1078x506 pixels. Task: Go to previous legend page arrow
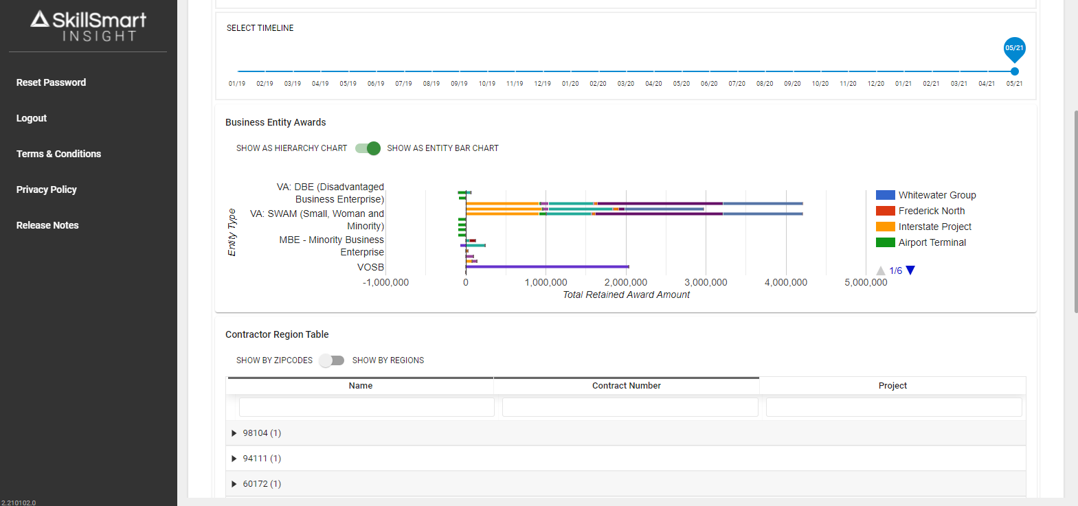click(881, 271)
